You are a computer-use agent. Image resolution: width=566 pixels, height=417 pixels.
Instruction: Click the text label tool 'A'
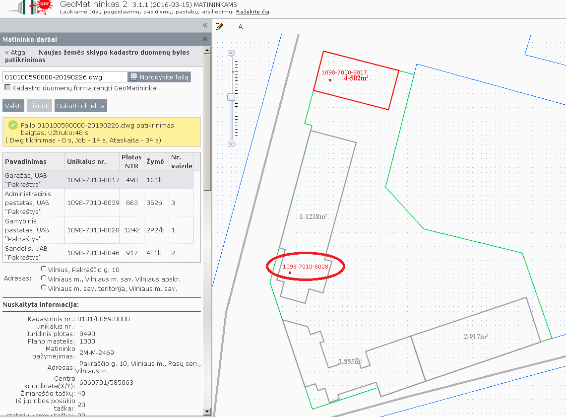click(241, 26)
